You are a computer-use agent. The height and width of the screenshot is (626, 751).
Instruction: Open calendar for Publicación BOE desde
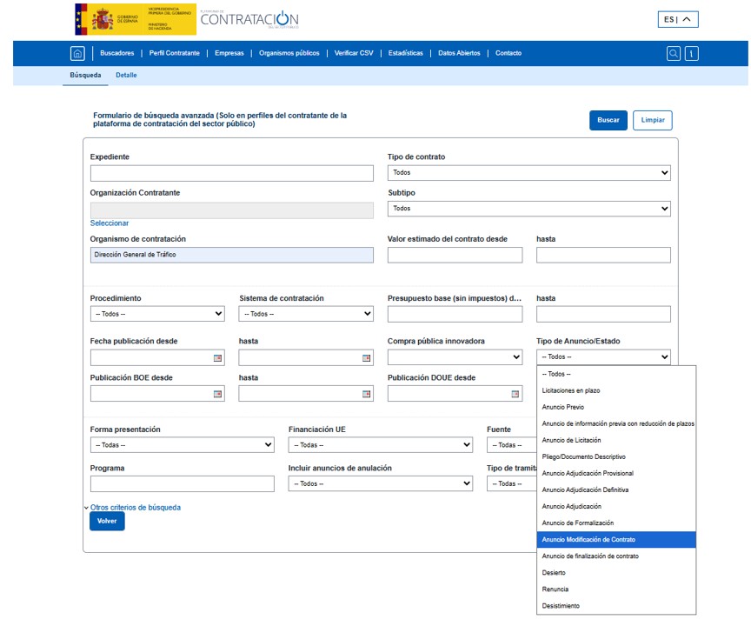[x=217, y=394]
